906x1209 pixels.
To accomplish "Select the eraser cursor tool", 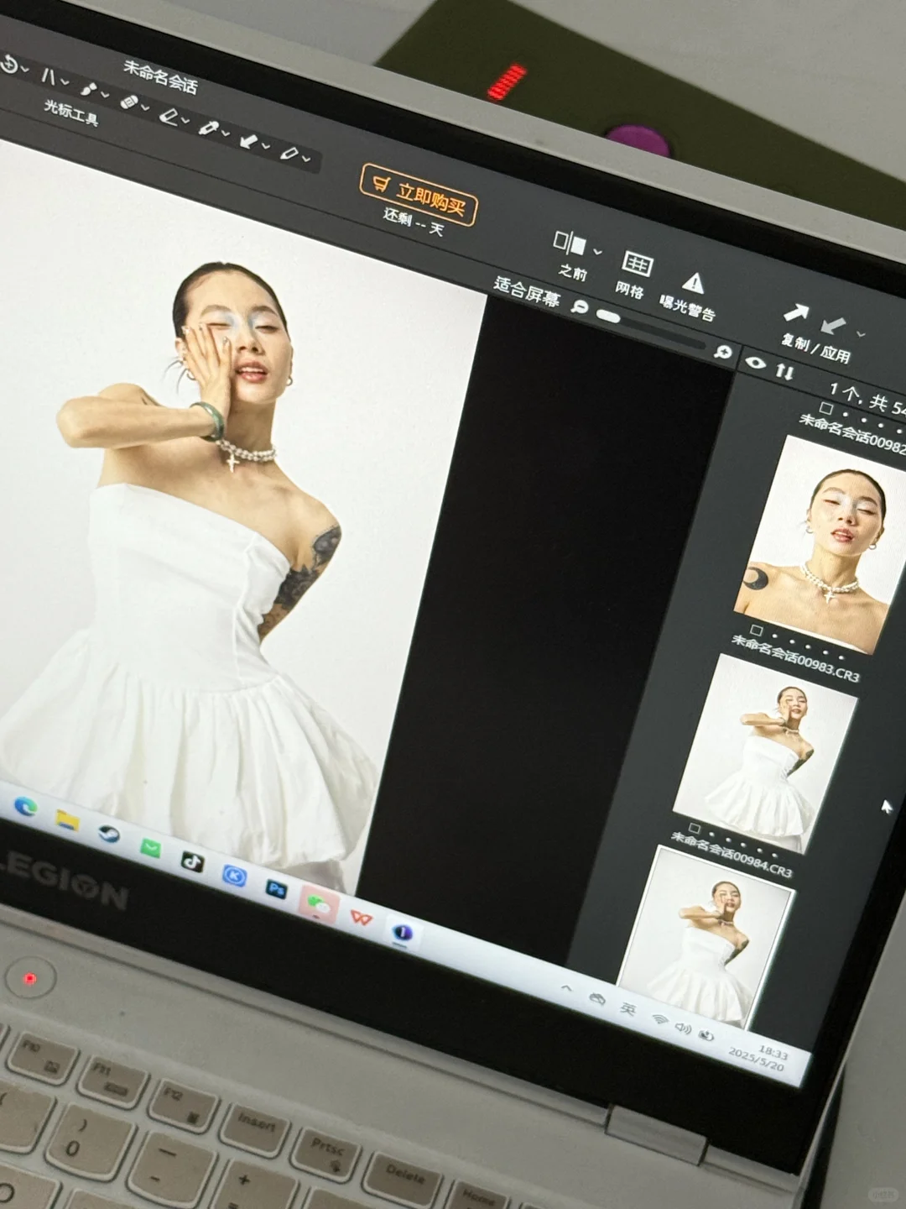I will pyautogui.click(x=169, y=116).
